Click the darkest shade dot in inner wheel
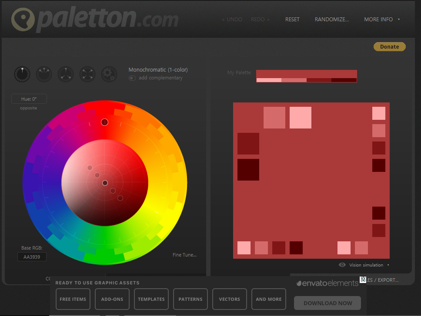Screen dimensions: 421x316 [120, 198]
